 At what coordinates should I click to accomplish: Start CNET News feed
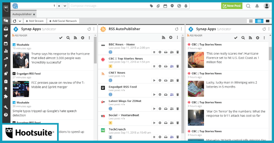pos(154,80)
